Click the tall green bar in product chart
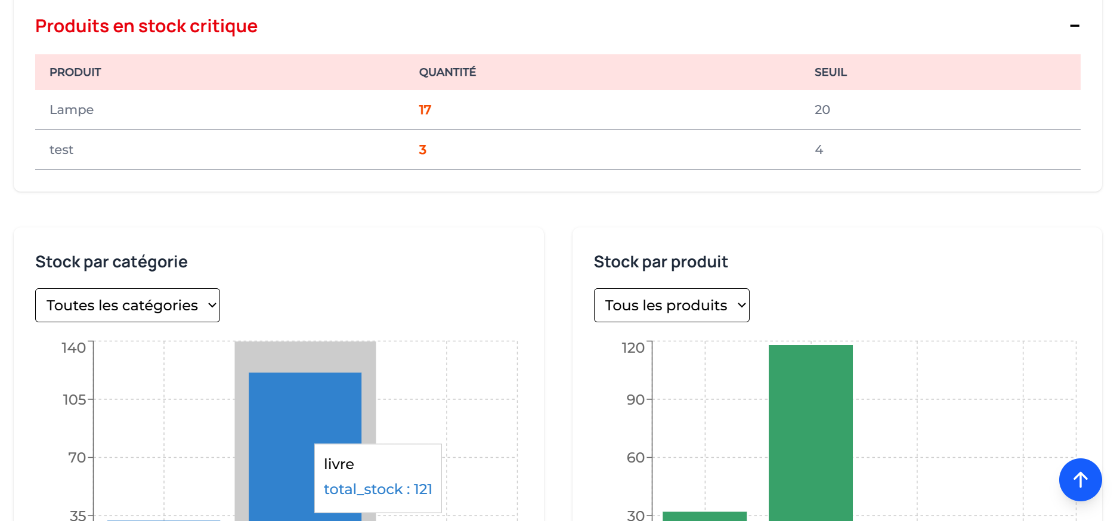This screenshot has height=521, width=1120. [810, 433]
